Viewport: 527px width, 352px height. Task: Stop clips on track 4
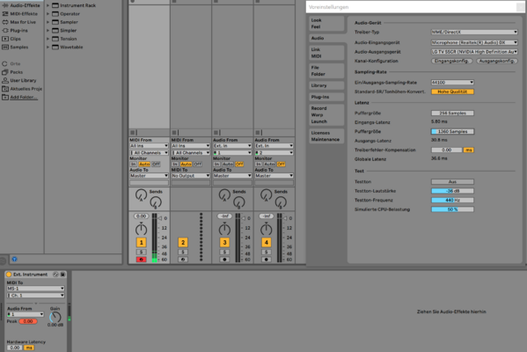click(x=258, y=133)
